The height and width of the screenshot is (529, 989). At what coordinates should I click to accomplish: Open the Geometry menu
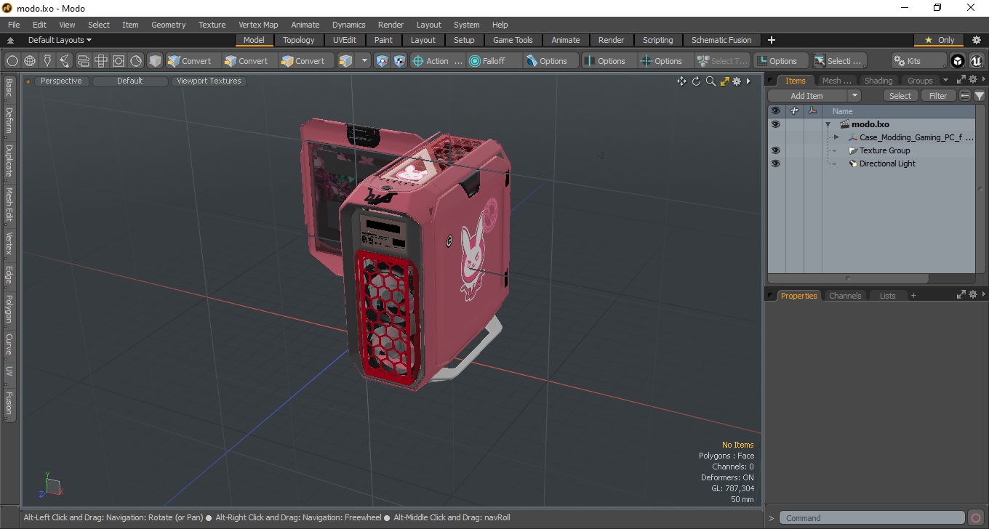coord(168,25)
